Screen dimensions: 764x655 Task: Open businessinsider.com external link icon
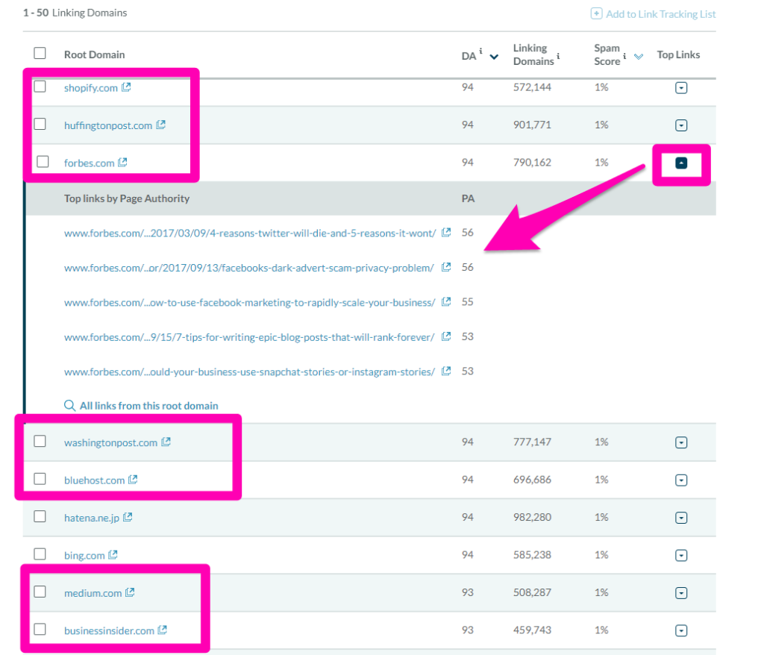[163, 630]
